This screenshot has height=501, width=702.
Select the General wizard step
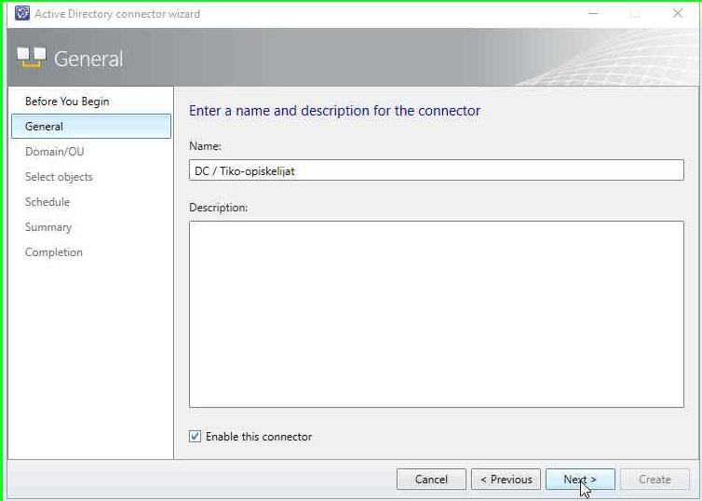(x=91, y=127)
